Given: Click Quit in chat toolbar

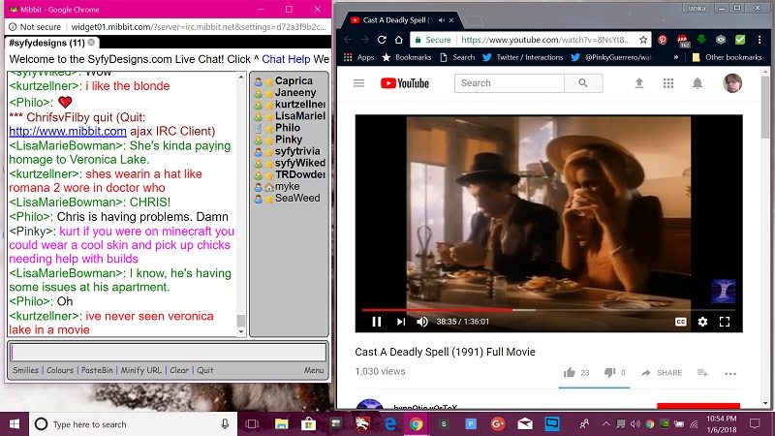Looking at the screenshot, I should tap(205, 370).
